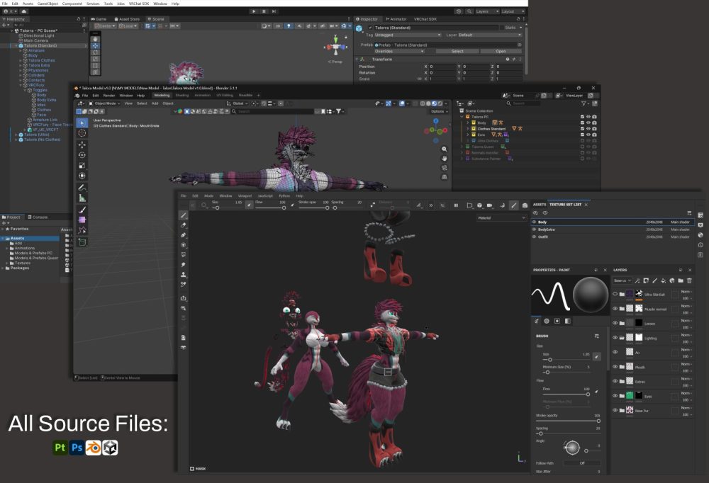Open the Base color channel dropdown in Layers
The width and height of the screenshot is (709, 483).
[x=623, y=280]
